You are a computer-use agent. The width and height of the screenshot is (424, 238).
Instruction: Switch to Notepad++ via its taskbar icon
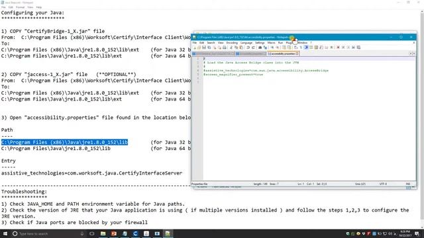[168, 233]
